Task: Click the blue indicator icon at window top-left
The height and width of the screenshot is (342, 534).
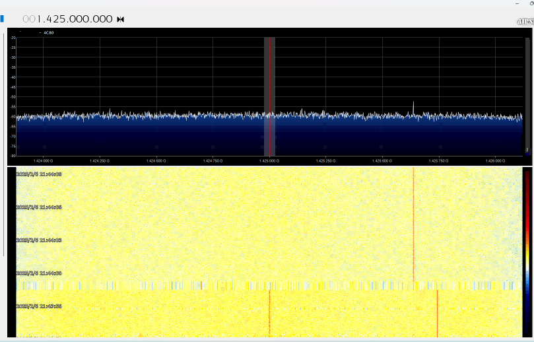Action: [x=2, y=19]
